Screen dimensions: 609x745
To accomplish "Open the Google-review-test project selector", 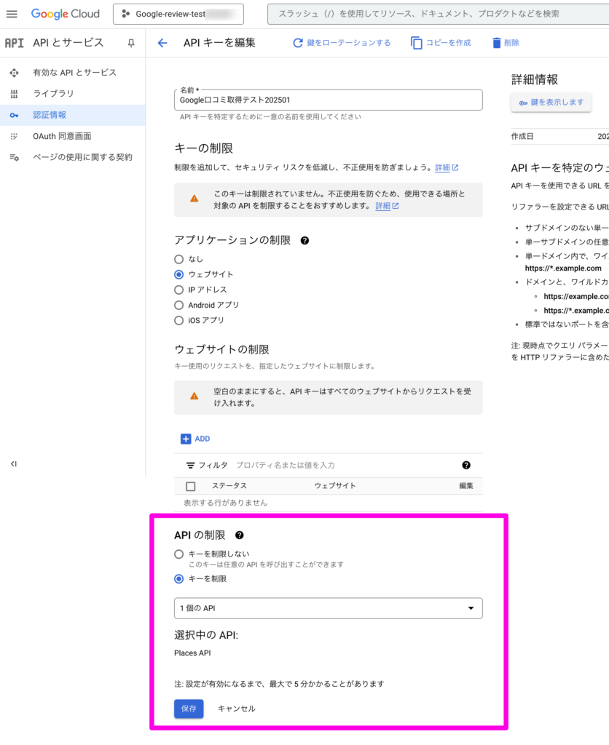I will [x=178, y=15].
